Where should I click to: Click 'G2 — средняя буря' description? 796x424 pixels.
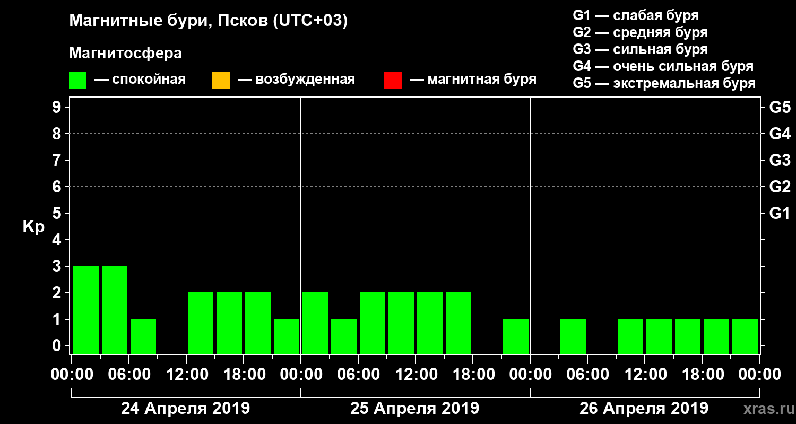coord(640,32)
